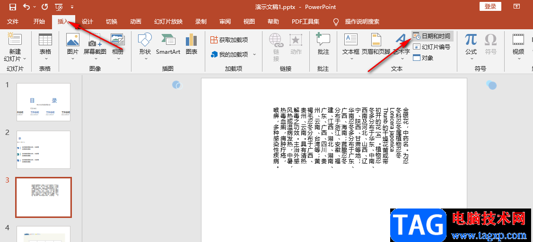Click the 相册 photo album icon

pos(118,40)
